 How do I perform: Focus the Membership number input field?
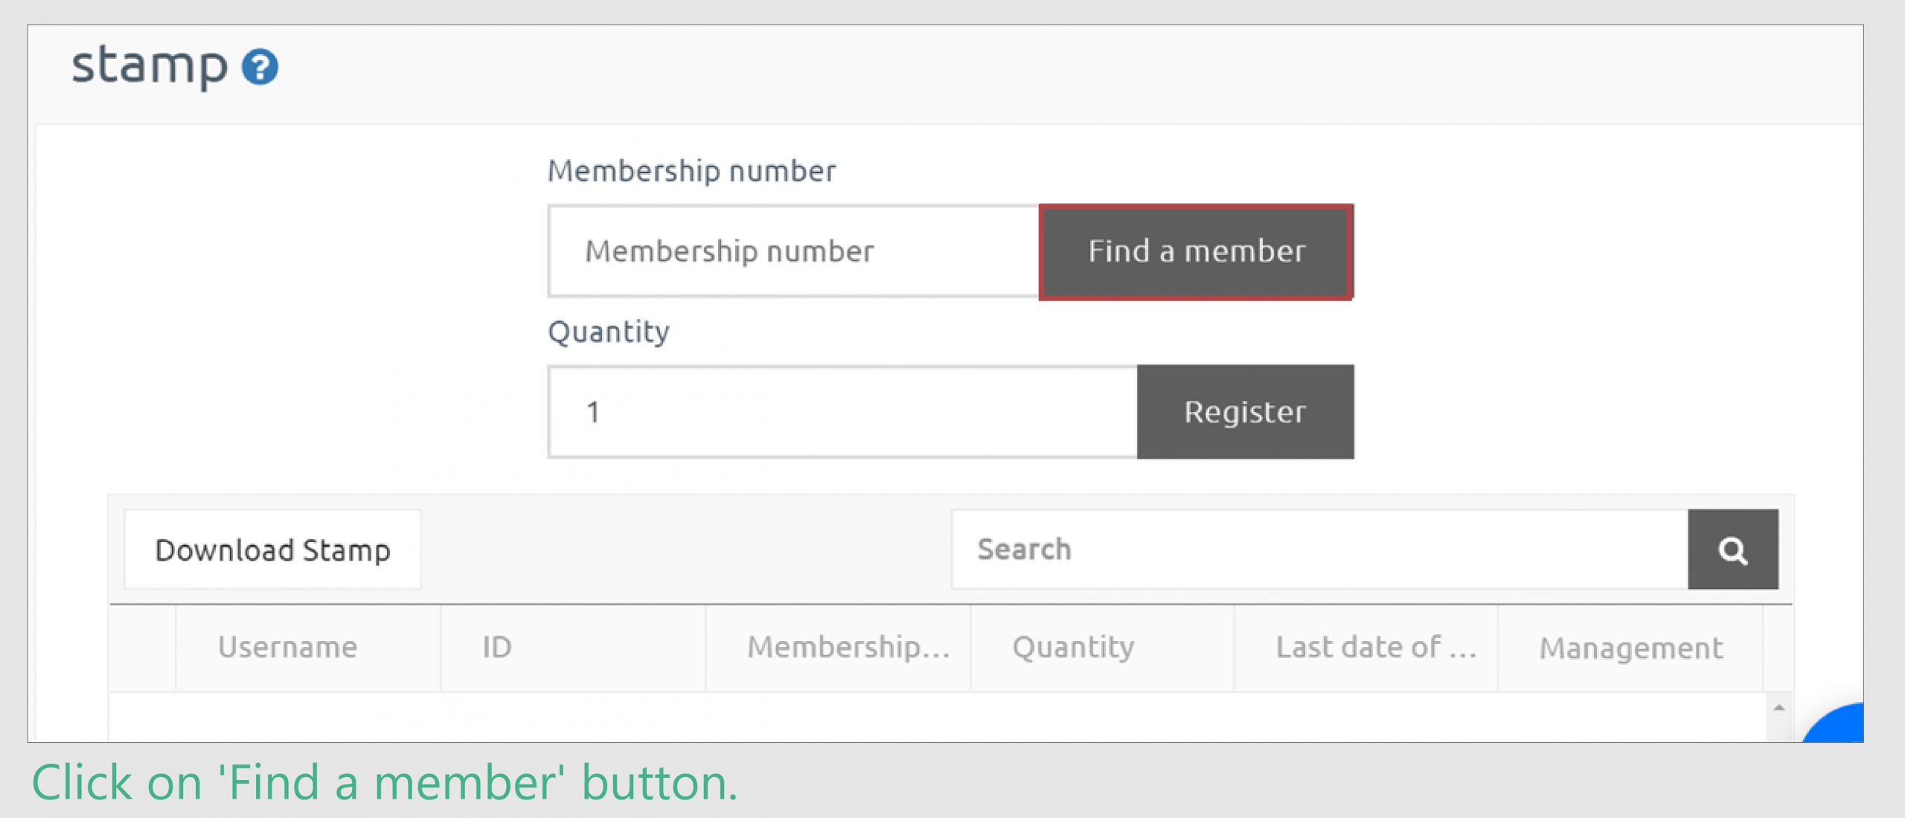click(x=794, y=251)
